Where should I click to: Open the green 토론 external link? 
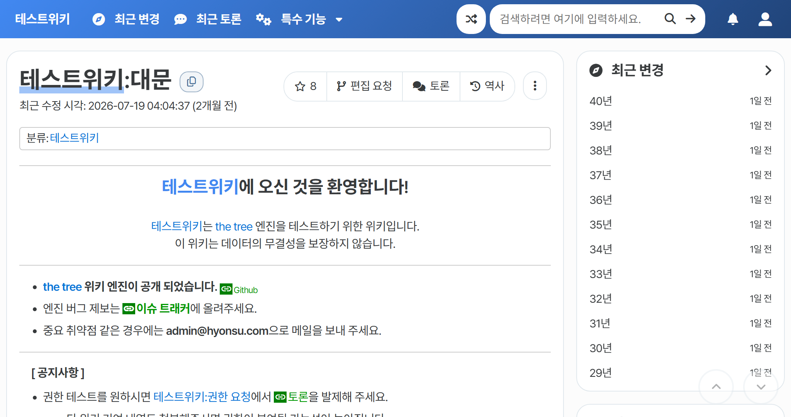pos(291,397)
